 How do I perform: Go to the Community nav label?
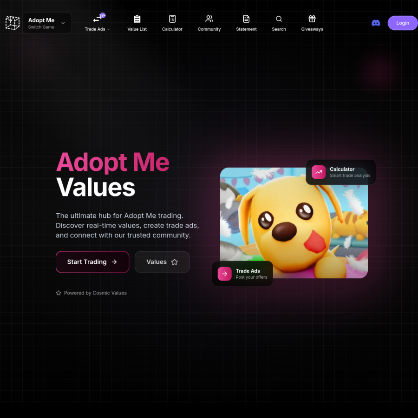click(x=209, y=29)
